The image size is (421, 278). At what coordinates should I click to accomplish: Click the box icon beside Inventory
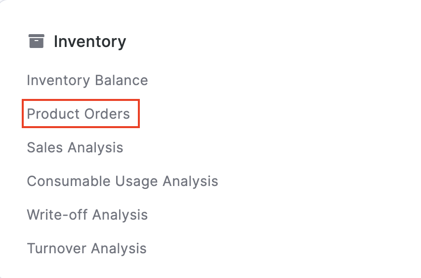pos(37,41)
